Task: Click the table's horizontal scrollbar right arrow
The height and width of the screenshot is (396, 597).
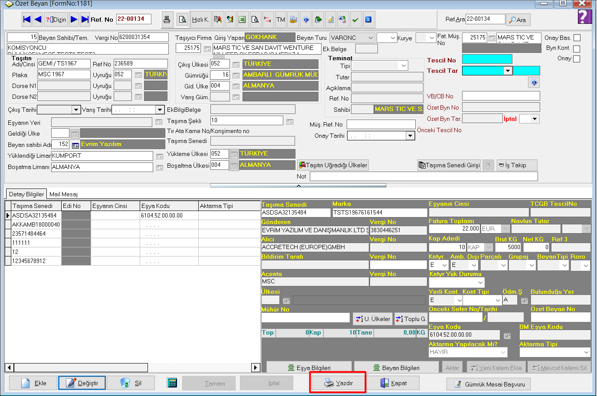Action: coord(255,368)
